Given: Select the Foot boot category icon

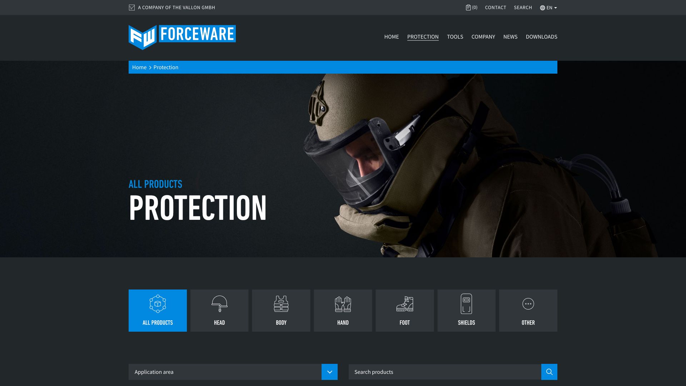Looking at the screenshot, I should 405,304.
